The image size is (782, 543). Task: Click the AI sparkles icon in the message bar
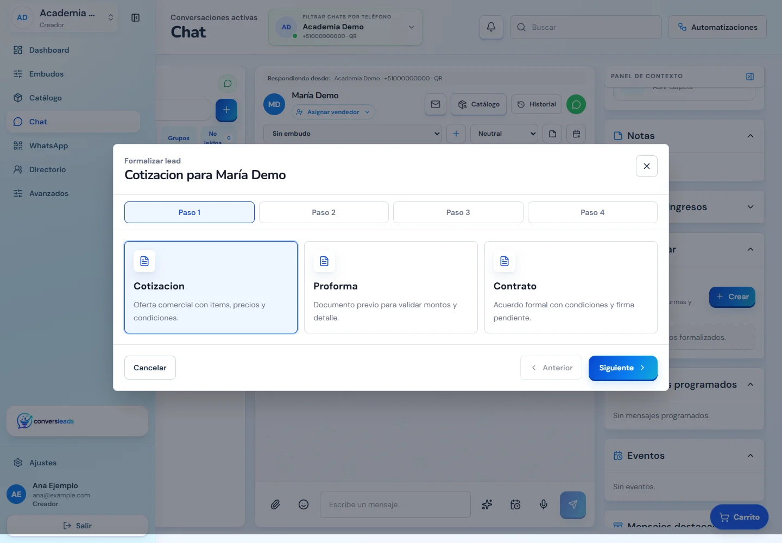pos(487,504)
